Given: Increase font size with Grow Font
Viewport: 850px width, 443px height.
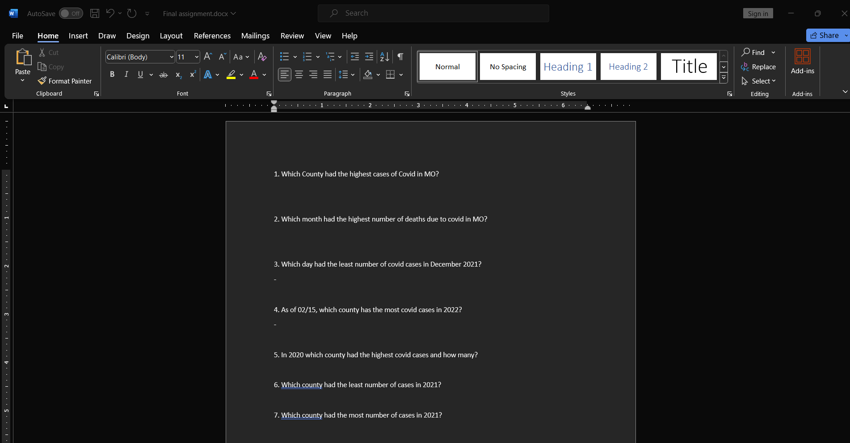Looking at the screenshot, I should [207, 56].
